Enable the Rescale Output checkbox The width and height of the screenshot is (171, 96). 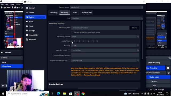coord(69,50)
